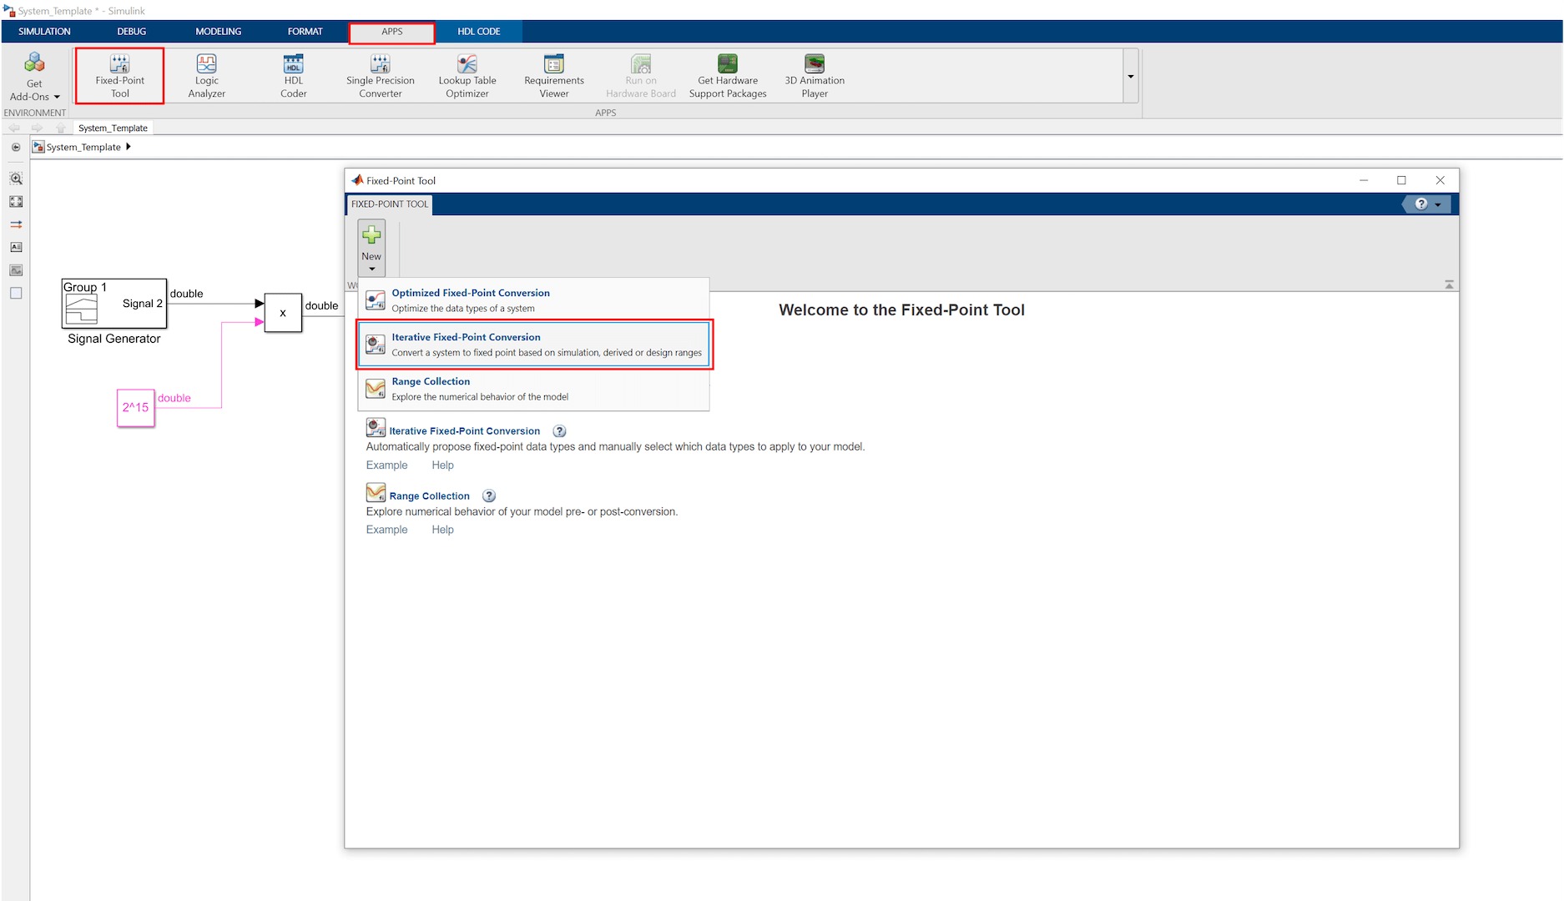
Task: Launch the Lookup Table Optimizer
Action: [x=467, y=75]
